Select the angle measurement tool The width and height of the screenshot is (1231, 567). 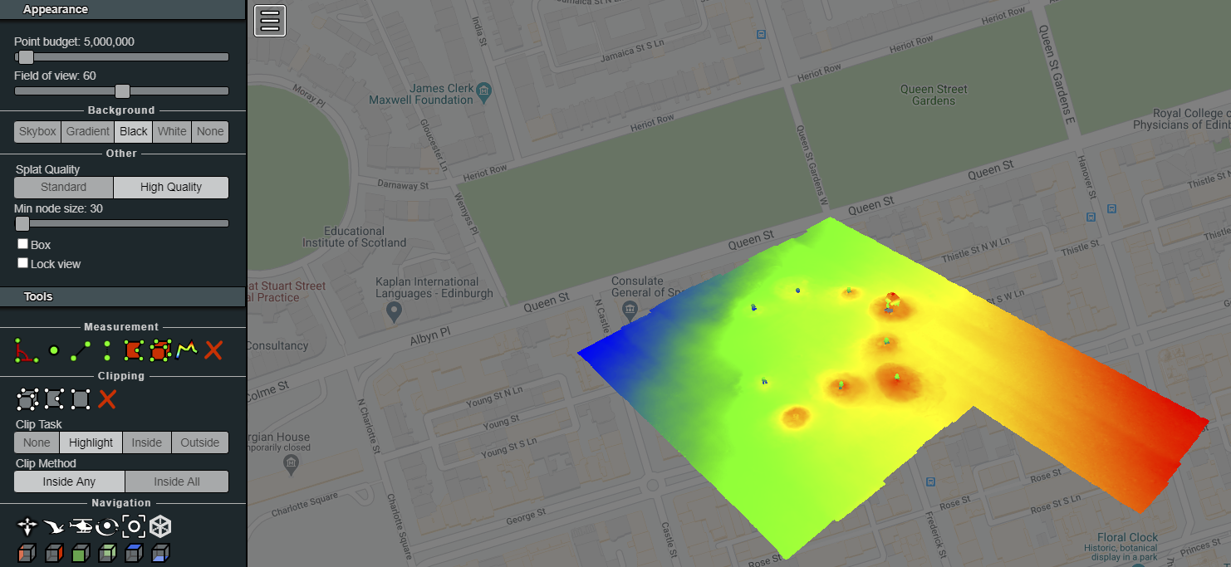point(25,350)
